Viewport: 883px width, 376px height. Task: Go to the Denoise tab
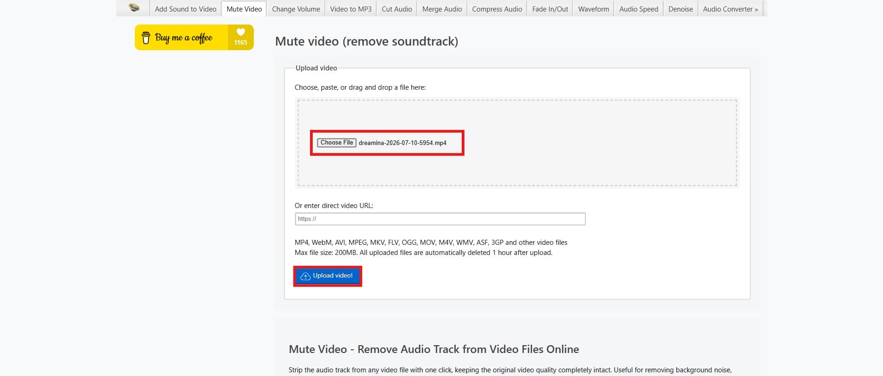click(681, 9)
